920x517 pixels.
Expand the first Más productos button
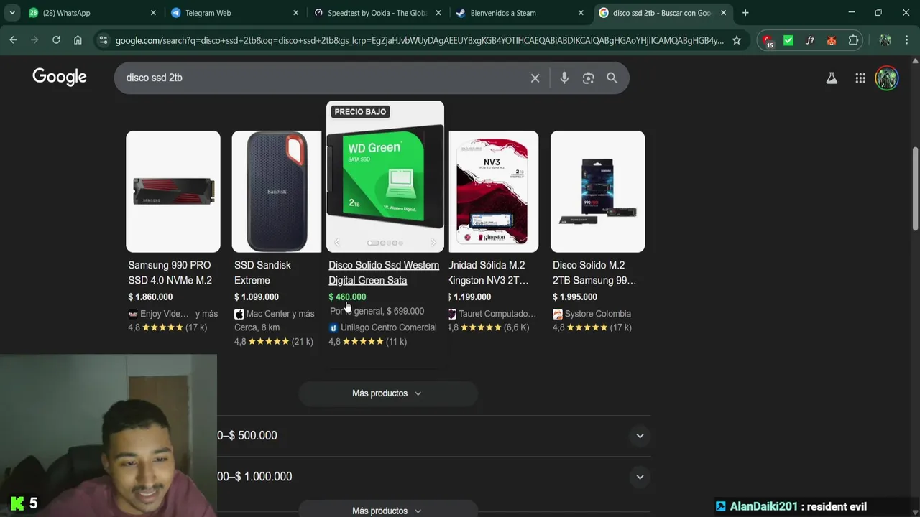click(387, 393)
